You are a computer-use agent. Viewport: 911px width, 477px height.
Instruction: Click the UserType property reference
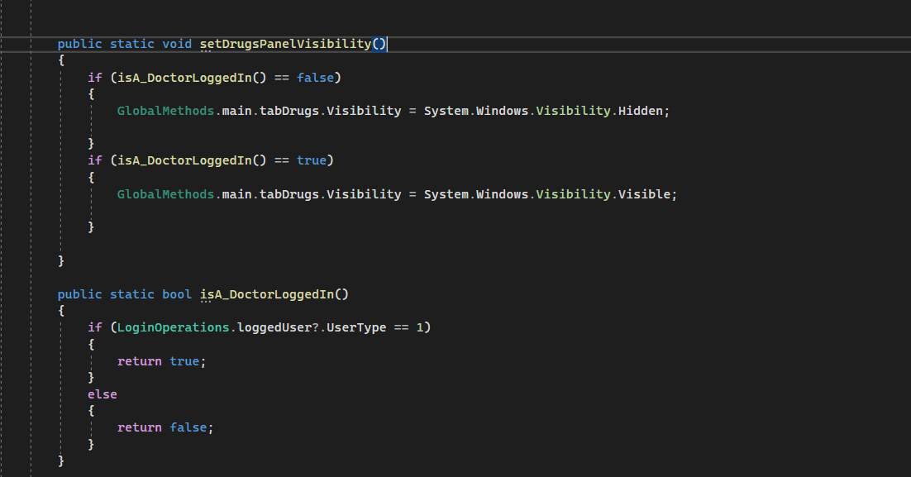(x=357, y=327)
